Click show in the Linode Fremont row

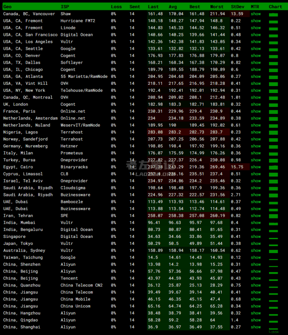[x=256, y=28]
